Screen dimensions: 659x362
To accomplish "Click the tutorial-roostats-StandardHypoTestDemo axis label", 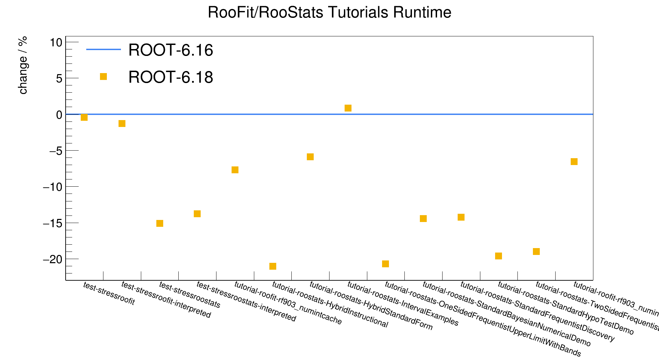I will 566,308.
